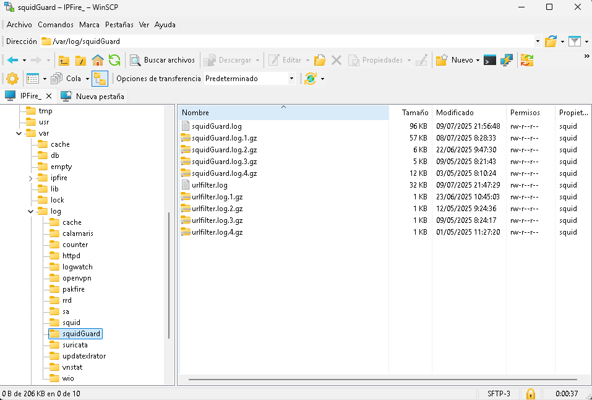Open the preferences gear

point(12,79)
